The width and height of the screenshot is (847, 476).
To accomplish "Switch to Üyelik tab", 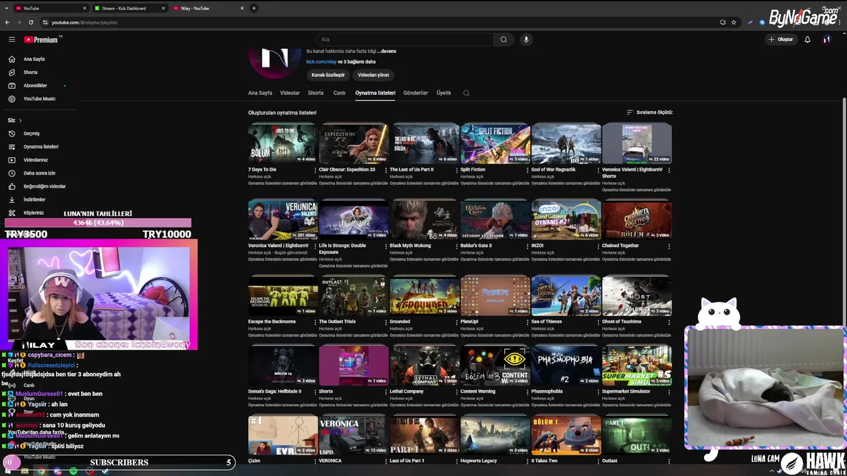I will 444,93.
